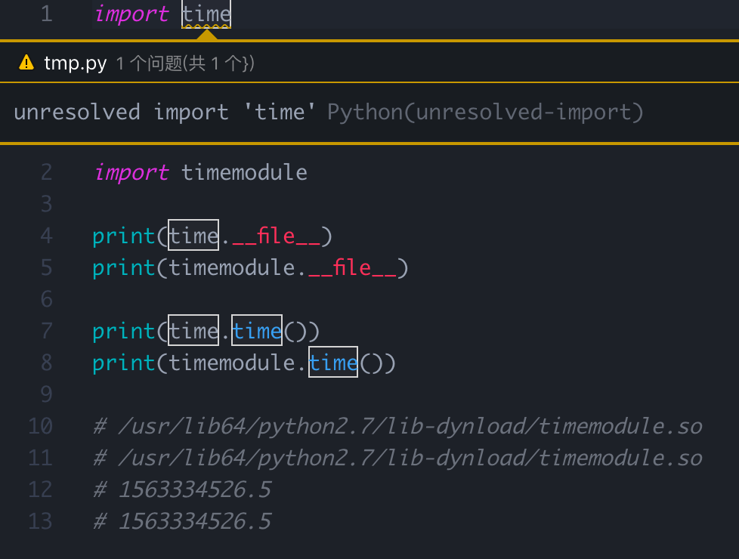This screenshot has height=559, width=739.
Task: Click the 'import' keyword on line 1
Action: (131, 14)
